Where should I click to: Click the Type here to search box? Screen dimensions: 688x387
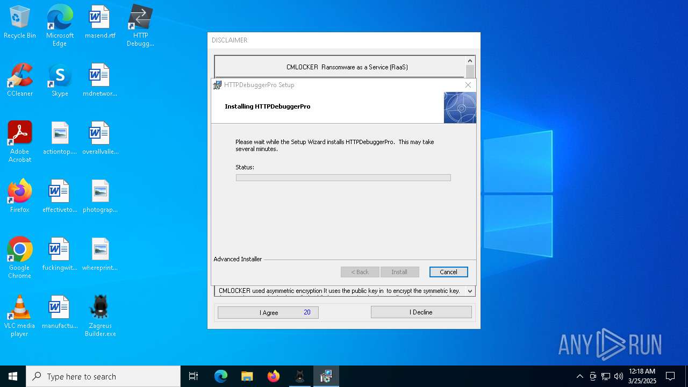(103, 376)
